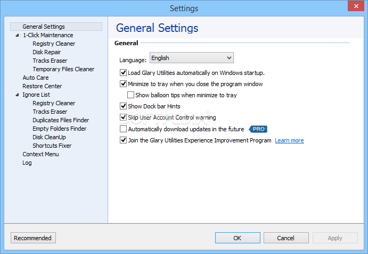The image size is (368, 254).
Task: Toggle Join the Experience Improvement Program checkbox
Action: (123, 140)
